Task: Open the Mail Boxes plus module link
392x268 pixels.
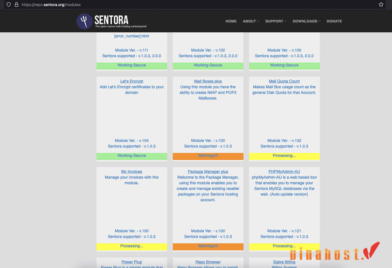Action: pyautogui.click(x=208, y=81)
